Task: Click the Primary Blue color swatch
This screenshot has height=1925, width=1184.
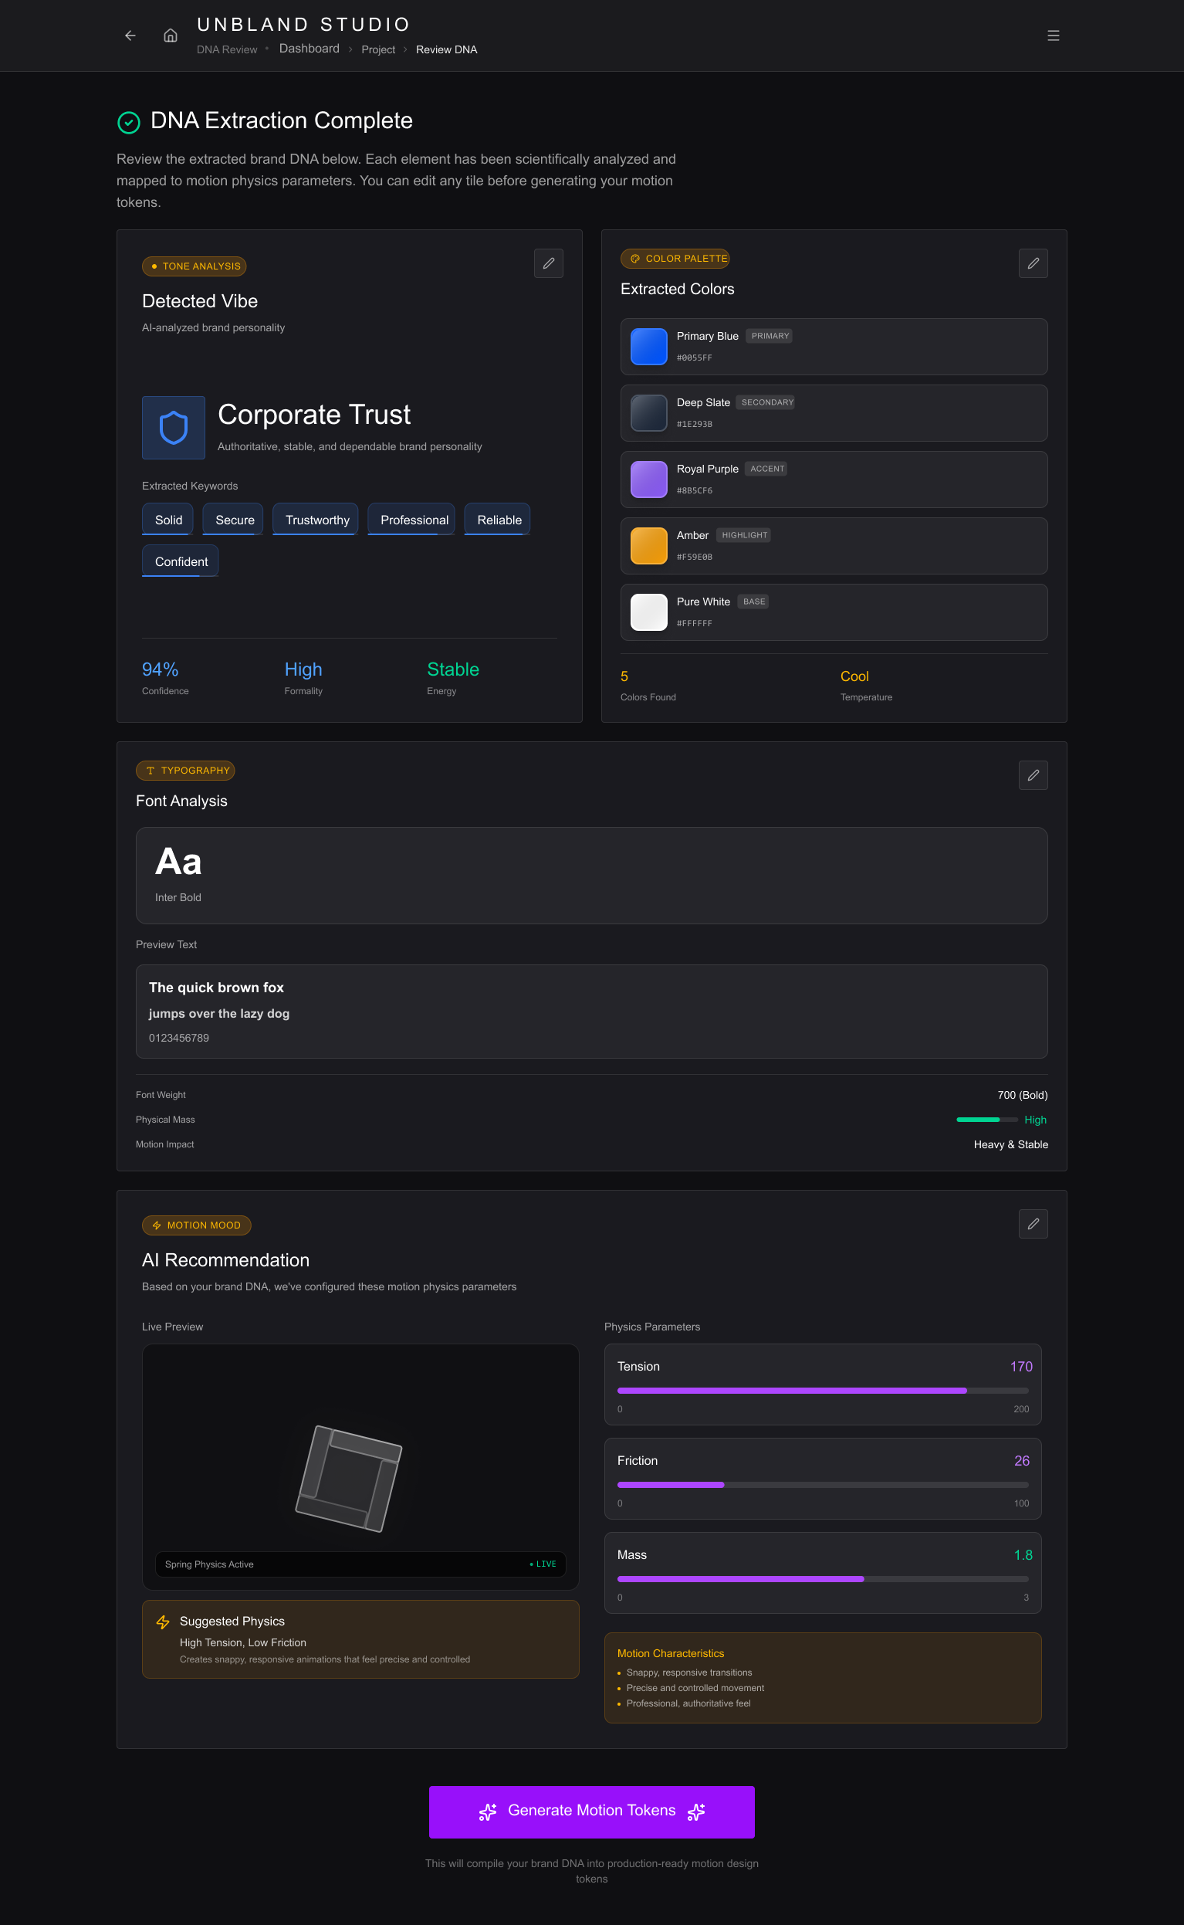Action: (648, 347)
